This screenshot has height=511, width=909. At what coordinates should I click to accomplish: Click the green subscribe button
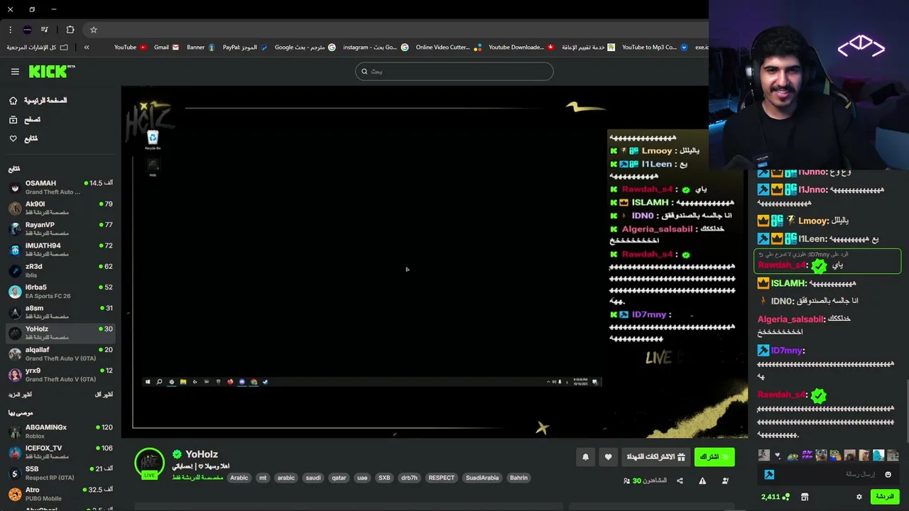pos(714,457)
